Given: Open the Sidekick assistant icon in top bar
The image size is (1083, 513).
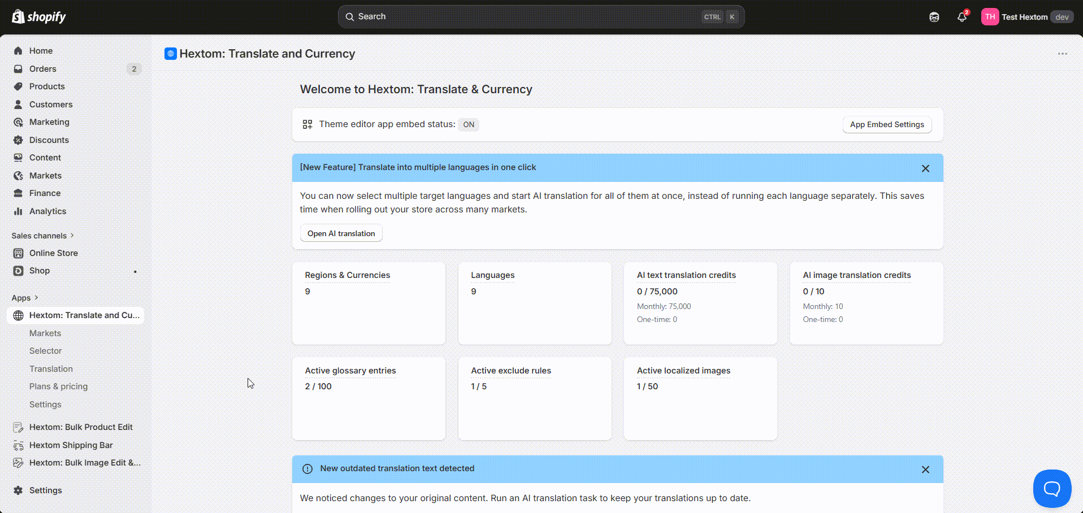Looking at the screenshot, I should 934,17.
